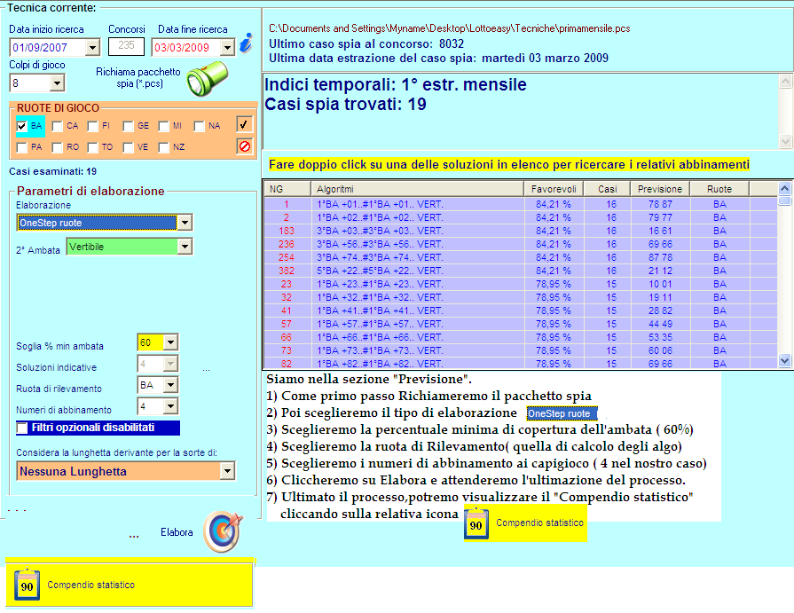Toggle the BA wheel checkbox
The height and width of the screenshot is (613, 794).
click(22, 126)
